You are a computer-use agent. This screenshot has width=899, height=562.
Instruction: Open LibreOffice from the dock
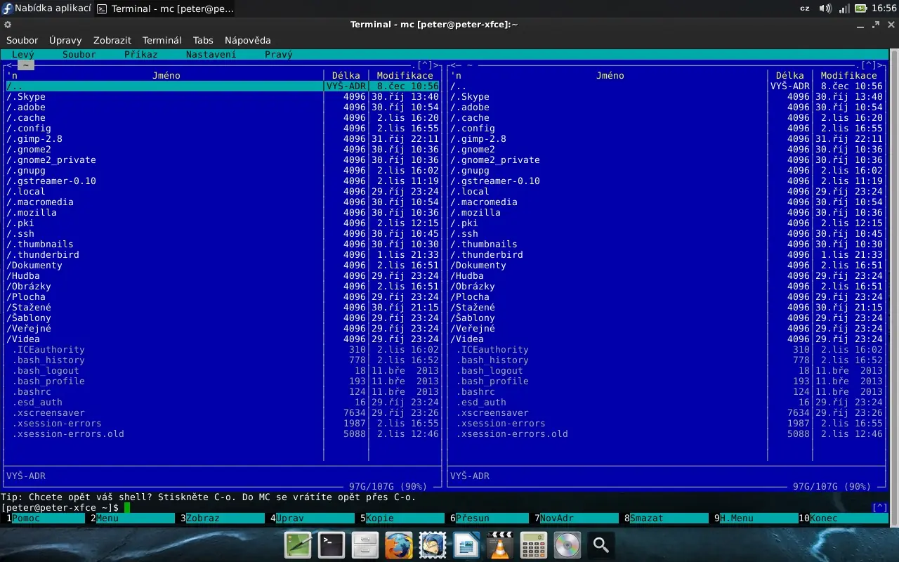click(466, 544)
